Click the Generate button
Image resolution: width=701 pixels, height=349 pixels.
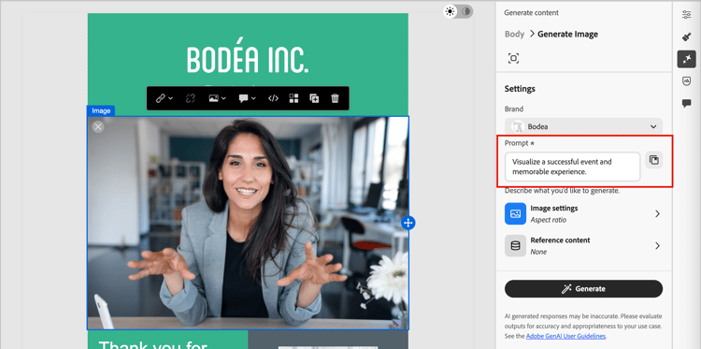coord(583,288)
